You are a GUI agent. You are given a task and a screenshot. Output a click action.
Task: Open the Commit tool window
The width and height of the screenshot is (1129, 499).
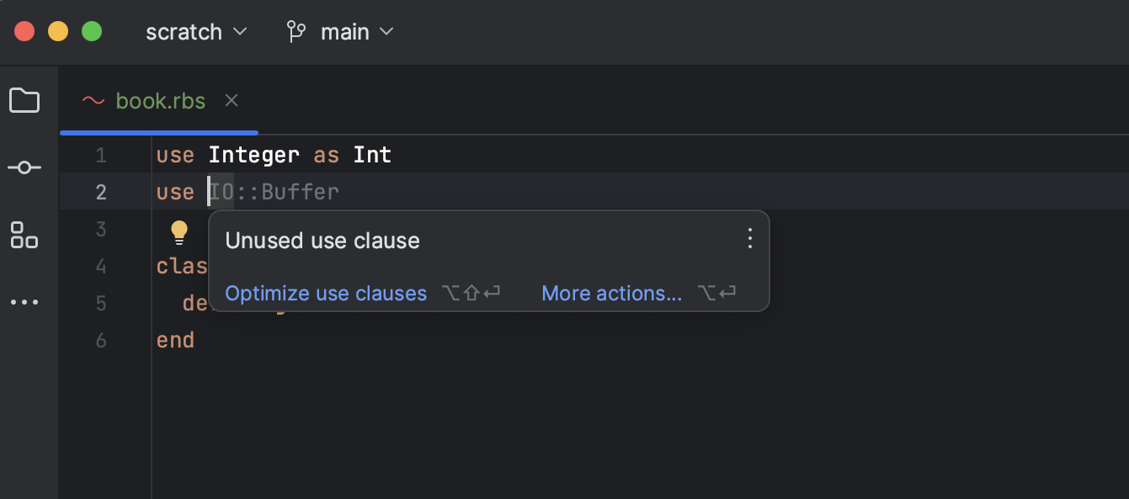point(24,167)
